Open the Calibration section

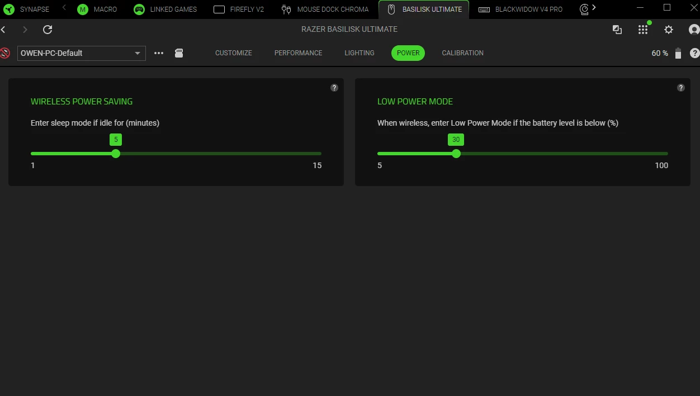coord(463,53)
